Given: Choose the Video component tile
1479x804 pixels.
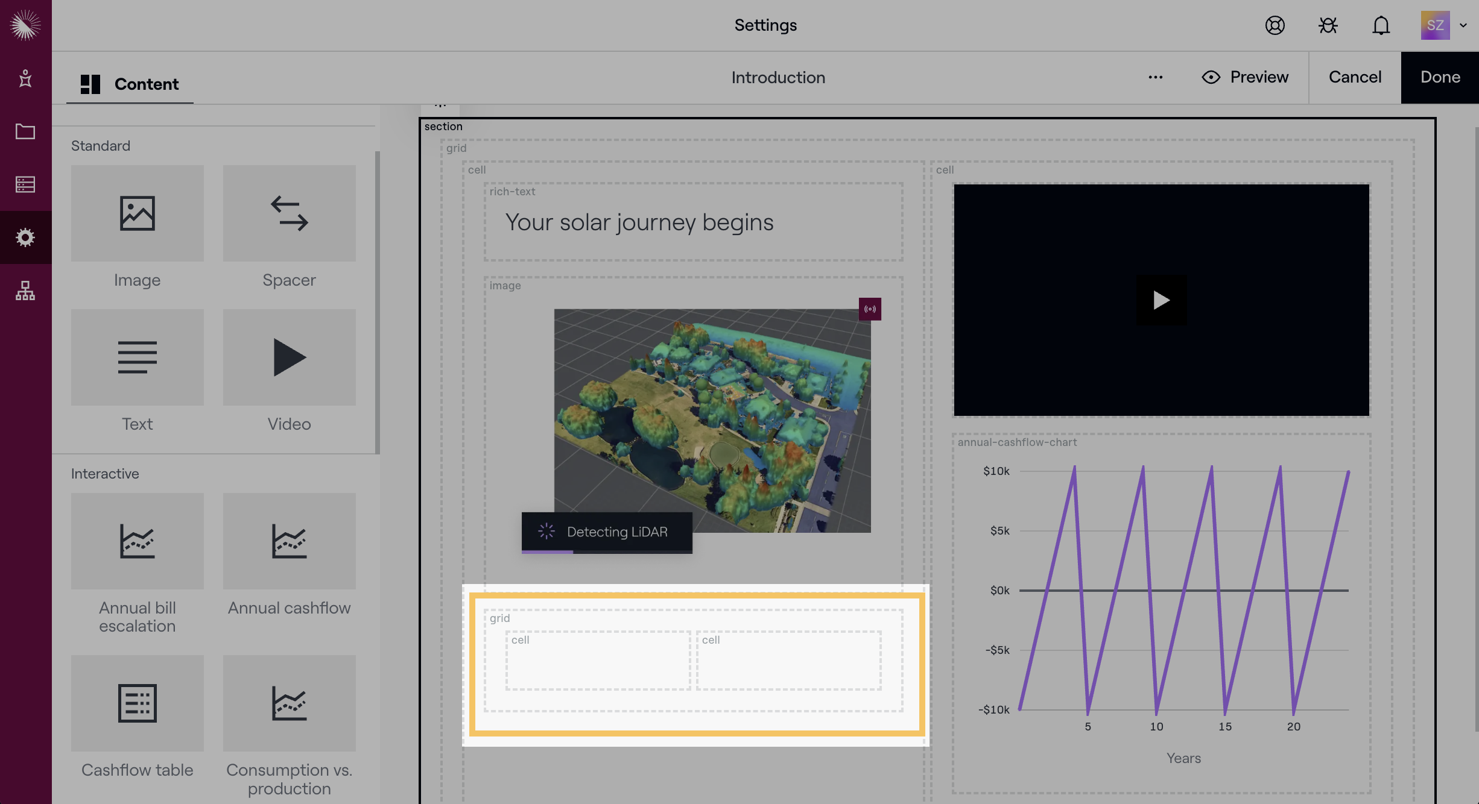Looking at the screenshot, I should tap(289, 357).
